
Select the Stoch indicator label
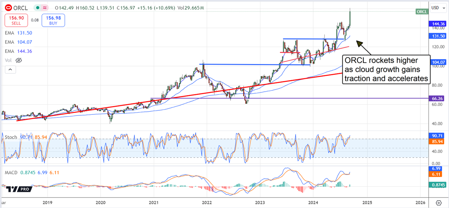tap(11, 137)
